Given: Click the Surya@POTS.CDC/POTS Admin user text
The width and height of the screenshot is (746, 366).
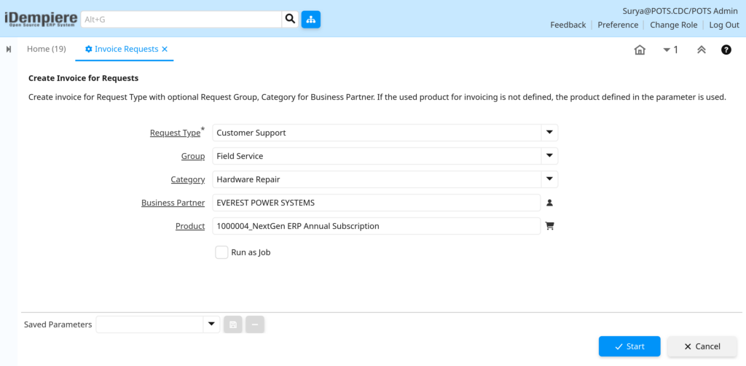Looking at the screenshot, I should coord(681,12).
